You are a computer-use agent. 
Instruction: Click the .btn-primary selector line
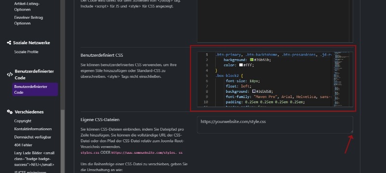(273, 55)
